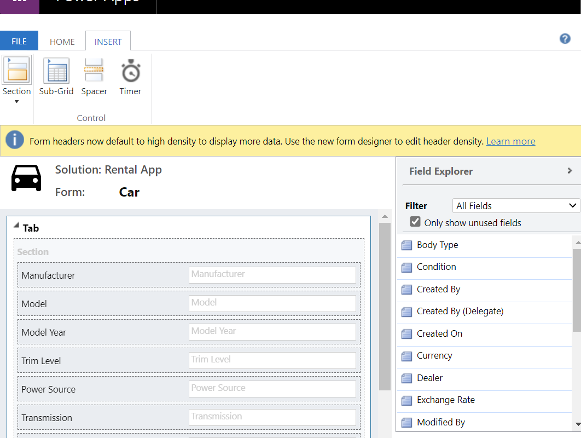The height and width of the screenshot is (438, 581).
Task: Collapse the Tab section triangle
Action: (16, 226)
